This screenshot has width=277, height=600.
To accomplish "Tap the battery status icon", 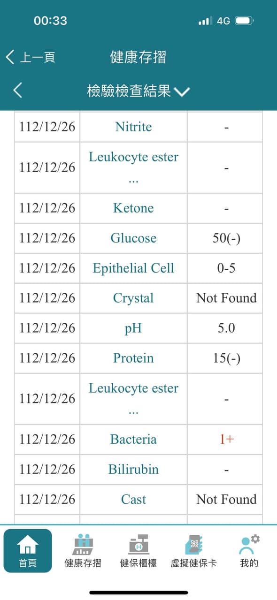I will tap(244, 21).
